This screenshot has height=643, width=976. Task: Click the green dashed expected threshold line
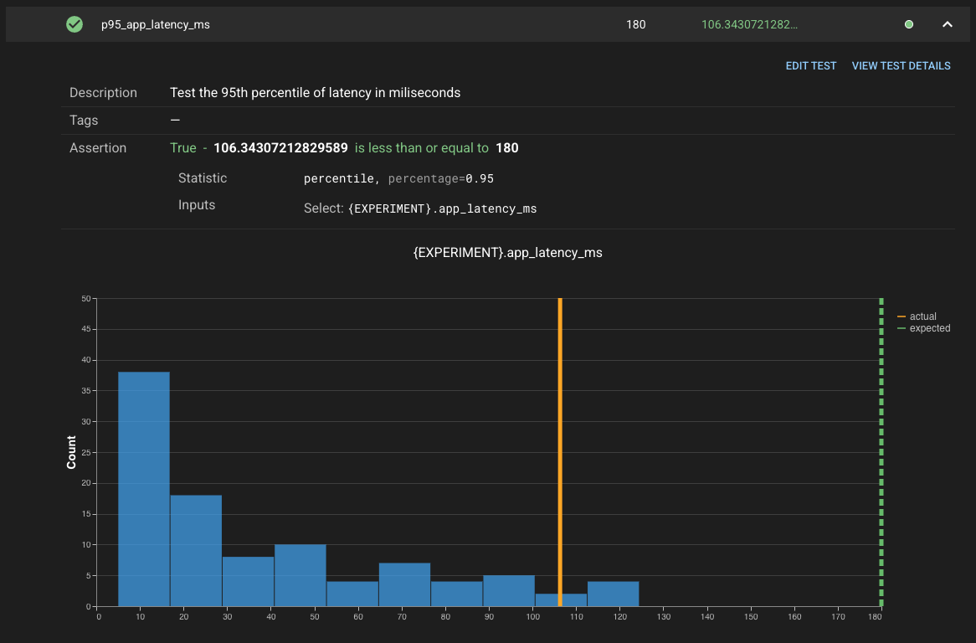[881, 452]
